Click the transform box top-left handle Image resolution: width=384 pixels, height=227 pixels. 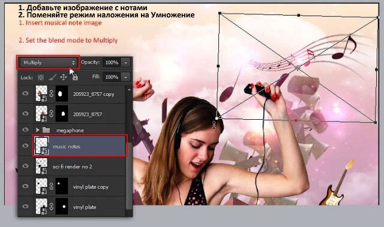pos(220,13)
